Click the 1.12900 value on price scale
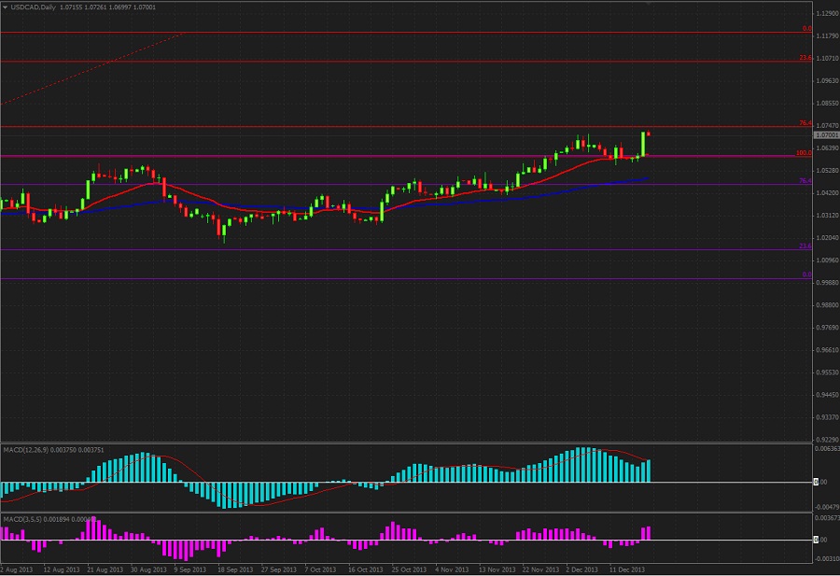 pyautogui.click(x=825, y=13)
